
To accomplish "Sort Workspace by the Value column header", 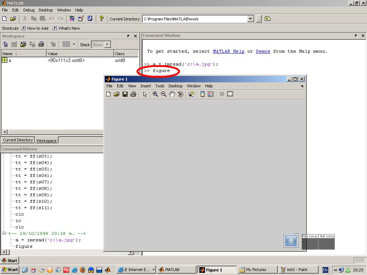I will pos(80,54).
